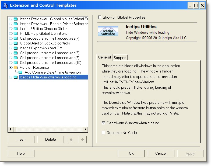Select Call procedure from all procedures(8)
The height and width of the screenshot is (166, 211).
tap(50, 53)
